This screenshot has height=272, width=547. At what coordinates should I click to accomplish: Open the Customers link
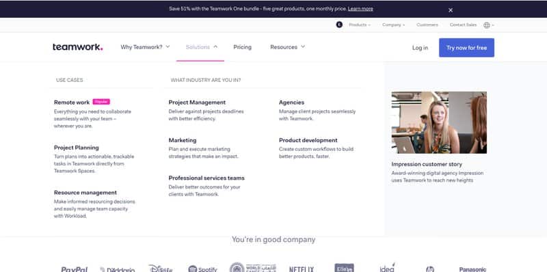[x=427, y=25]
